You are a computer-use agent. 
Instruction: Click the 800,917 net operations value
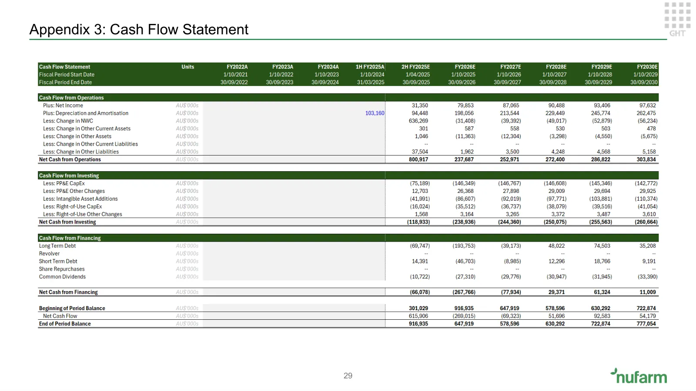pyautogui.click(x=418, y=159)
